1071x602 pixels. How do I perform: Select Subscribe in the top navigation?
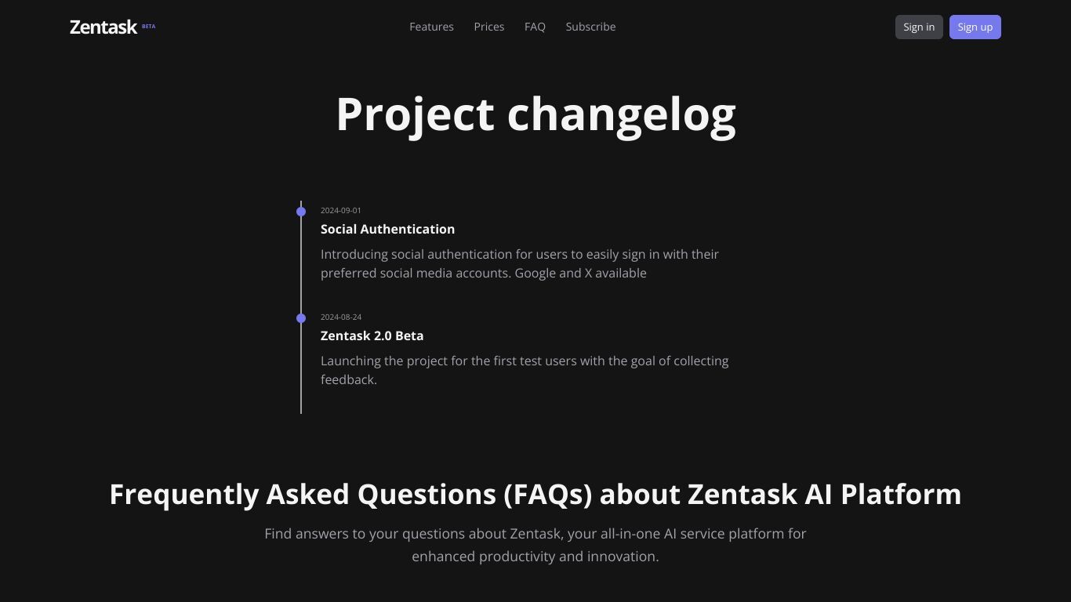click(590, 27)
